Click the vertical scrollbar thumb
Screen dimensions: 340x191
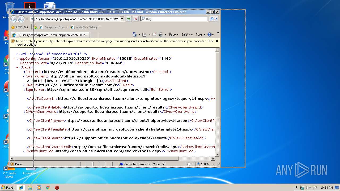[217, 84]
